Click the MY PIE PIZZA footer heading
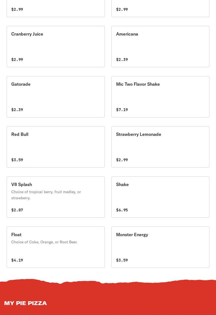Image resolution: width=216 pixels, height=315 pixels. [x=25, y=303]
